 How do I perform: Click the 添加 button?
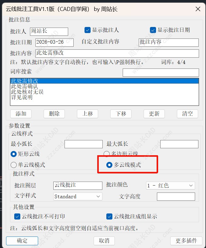(x=21, y=114)
